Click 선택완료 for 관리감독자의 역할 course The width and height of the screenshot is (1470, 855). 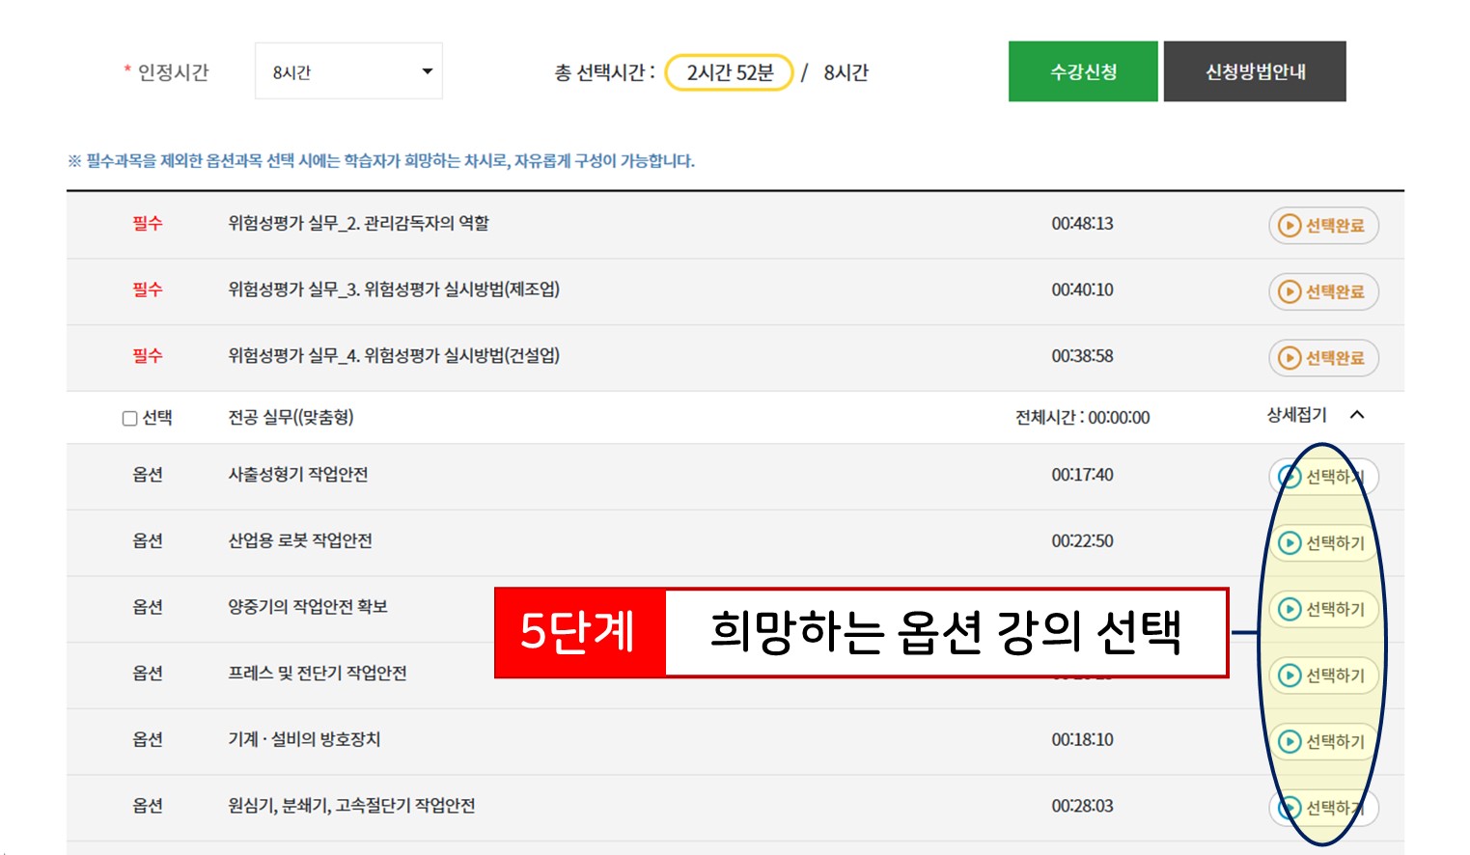click(x=1323, y=226)
